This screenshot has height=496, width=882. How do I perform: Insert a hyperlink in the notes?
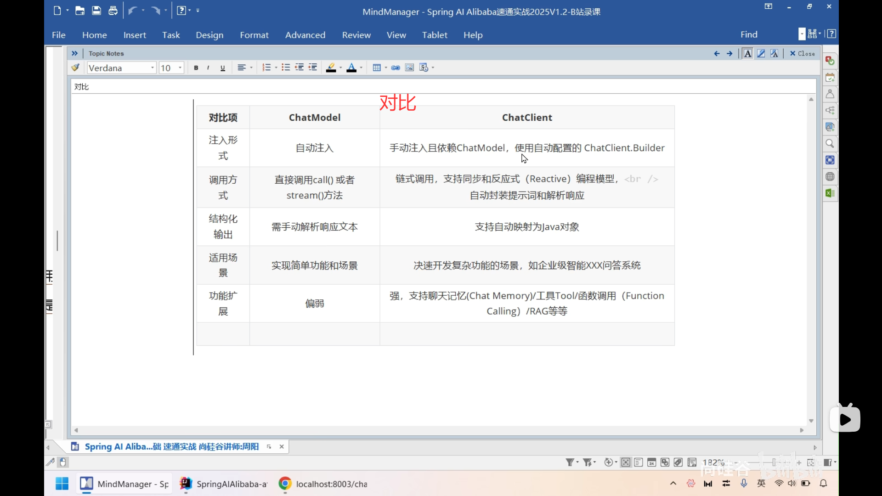point(396,67)
